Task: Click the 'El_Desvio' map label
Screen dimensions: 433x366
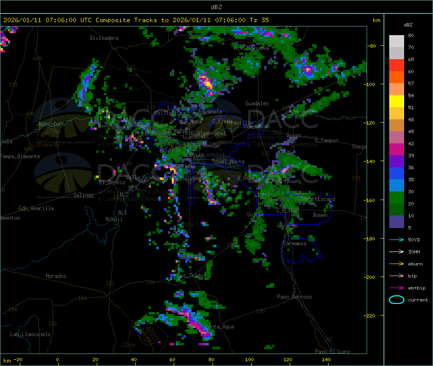Action: click(113, 182)
